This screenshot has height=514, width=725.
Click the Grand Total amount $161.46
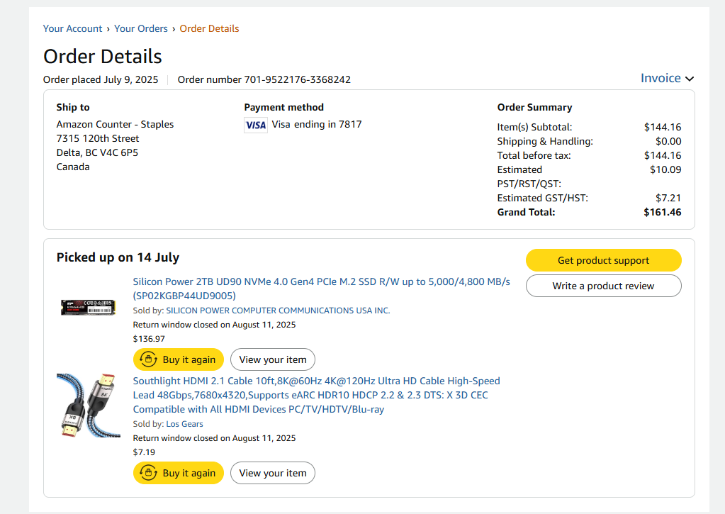tap(662, 212)
